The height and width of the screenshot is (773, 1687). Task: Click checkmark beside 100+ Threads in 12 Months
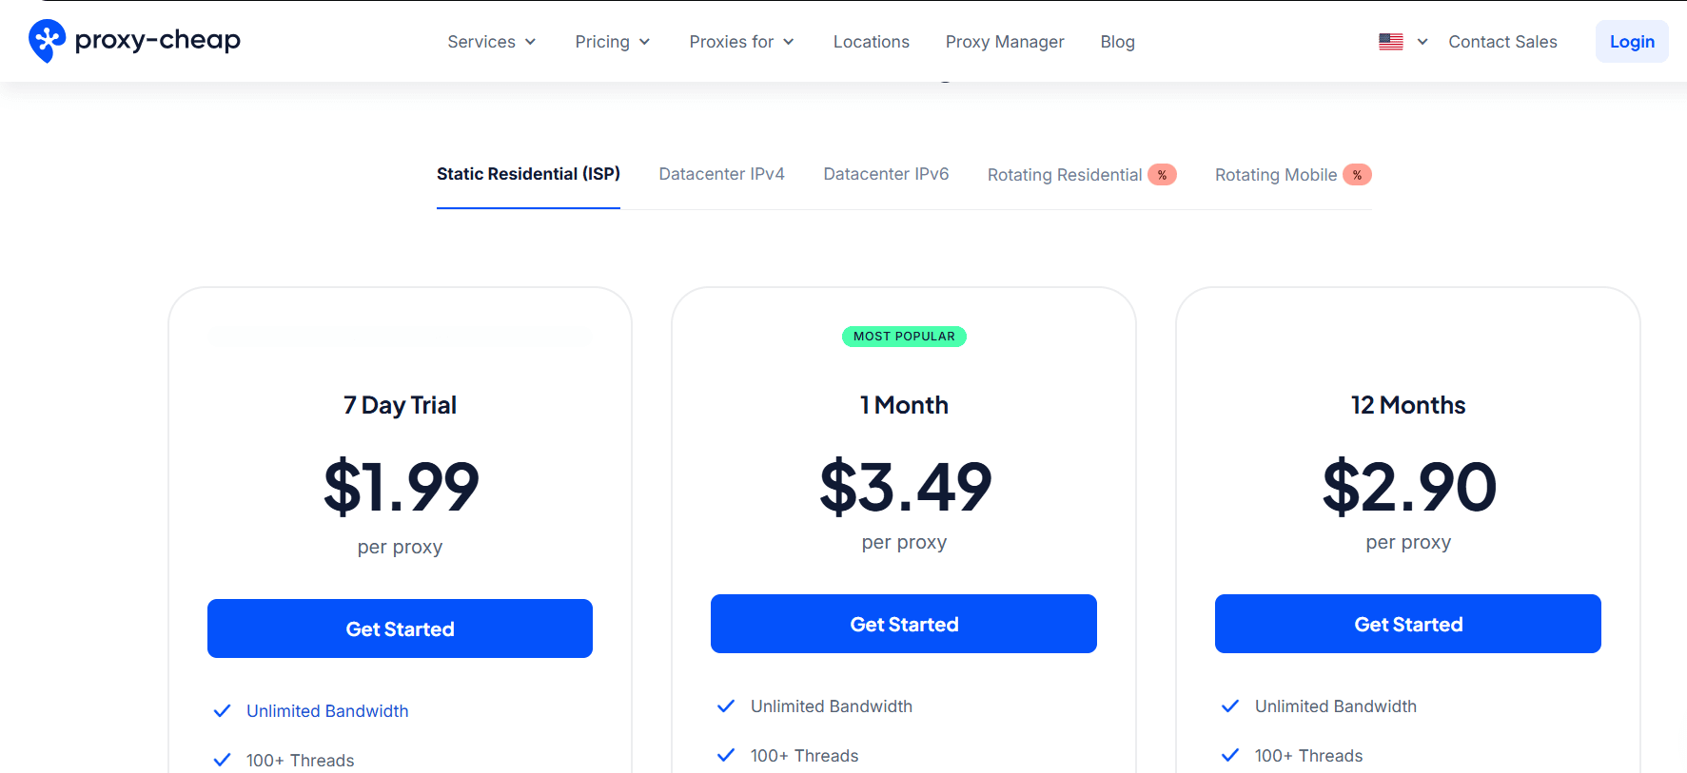point(1230,755)
